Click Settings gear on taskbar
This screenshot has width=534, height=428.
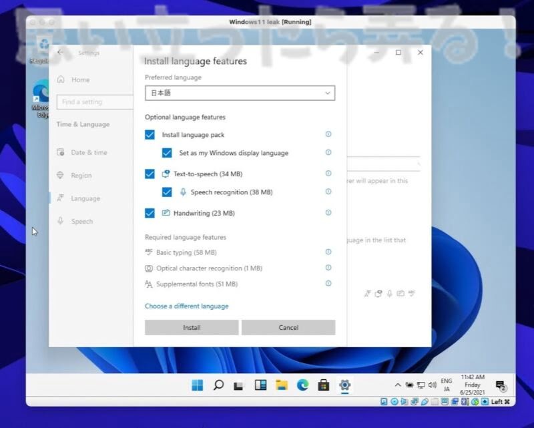tap(344, 385)
